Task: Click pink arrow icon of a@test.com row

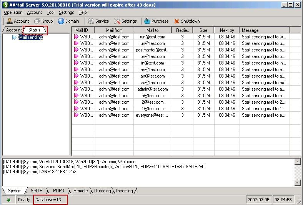Action: coord(76,96)
